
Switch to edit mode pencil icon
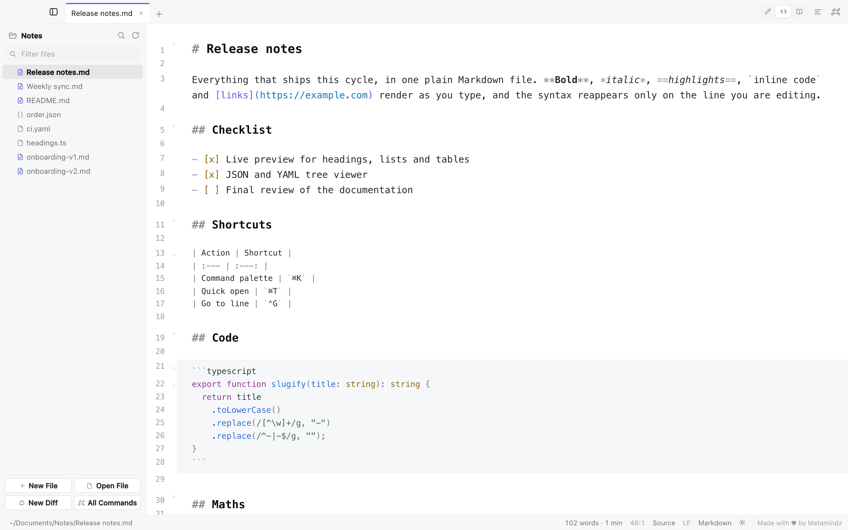coord(767,11)
